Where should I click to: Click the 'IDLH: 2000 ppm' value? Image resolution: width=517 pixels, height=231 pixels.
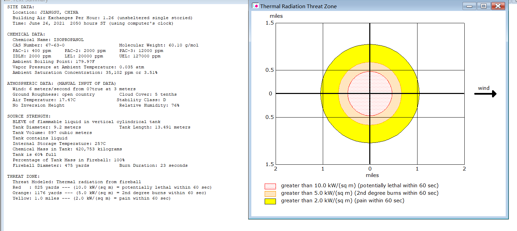click(x=32, y=56)
